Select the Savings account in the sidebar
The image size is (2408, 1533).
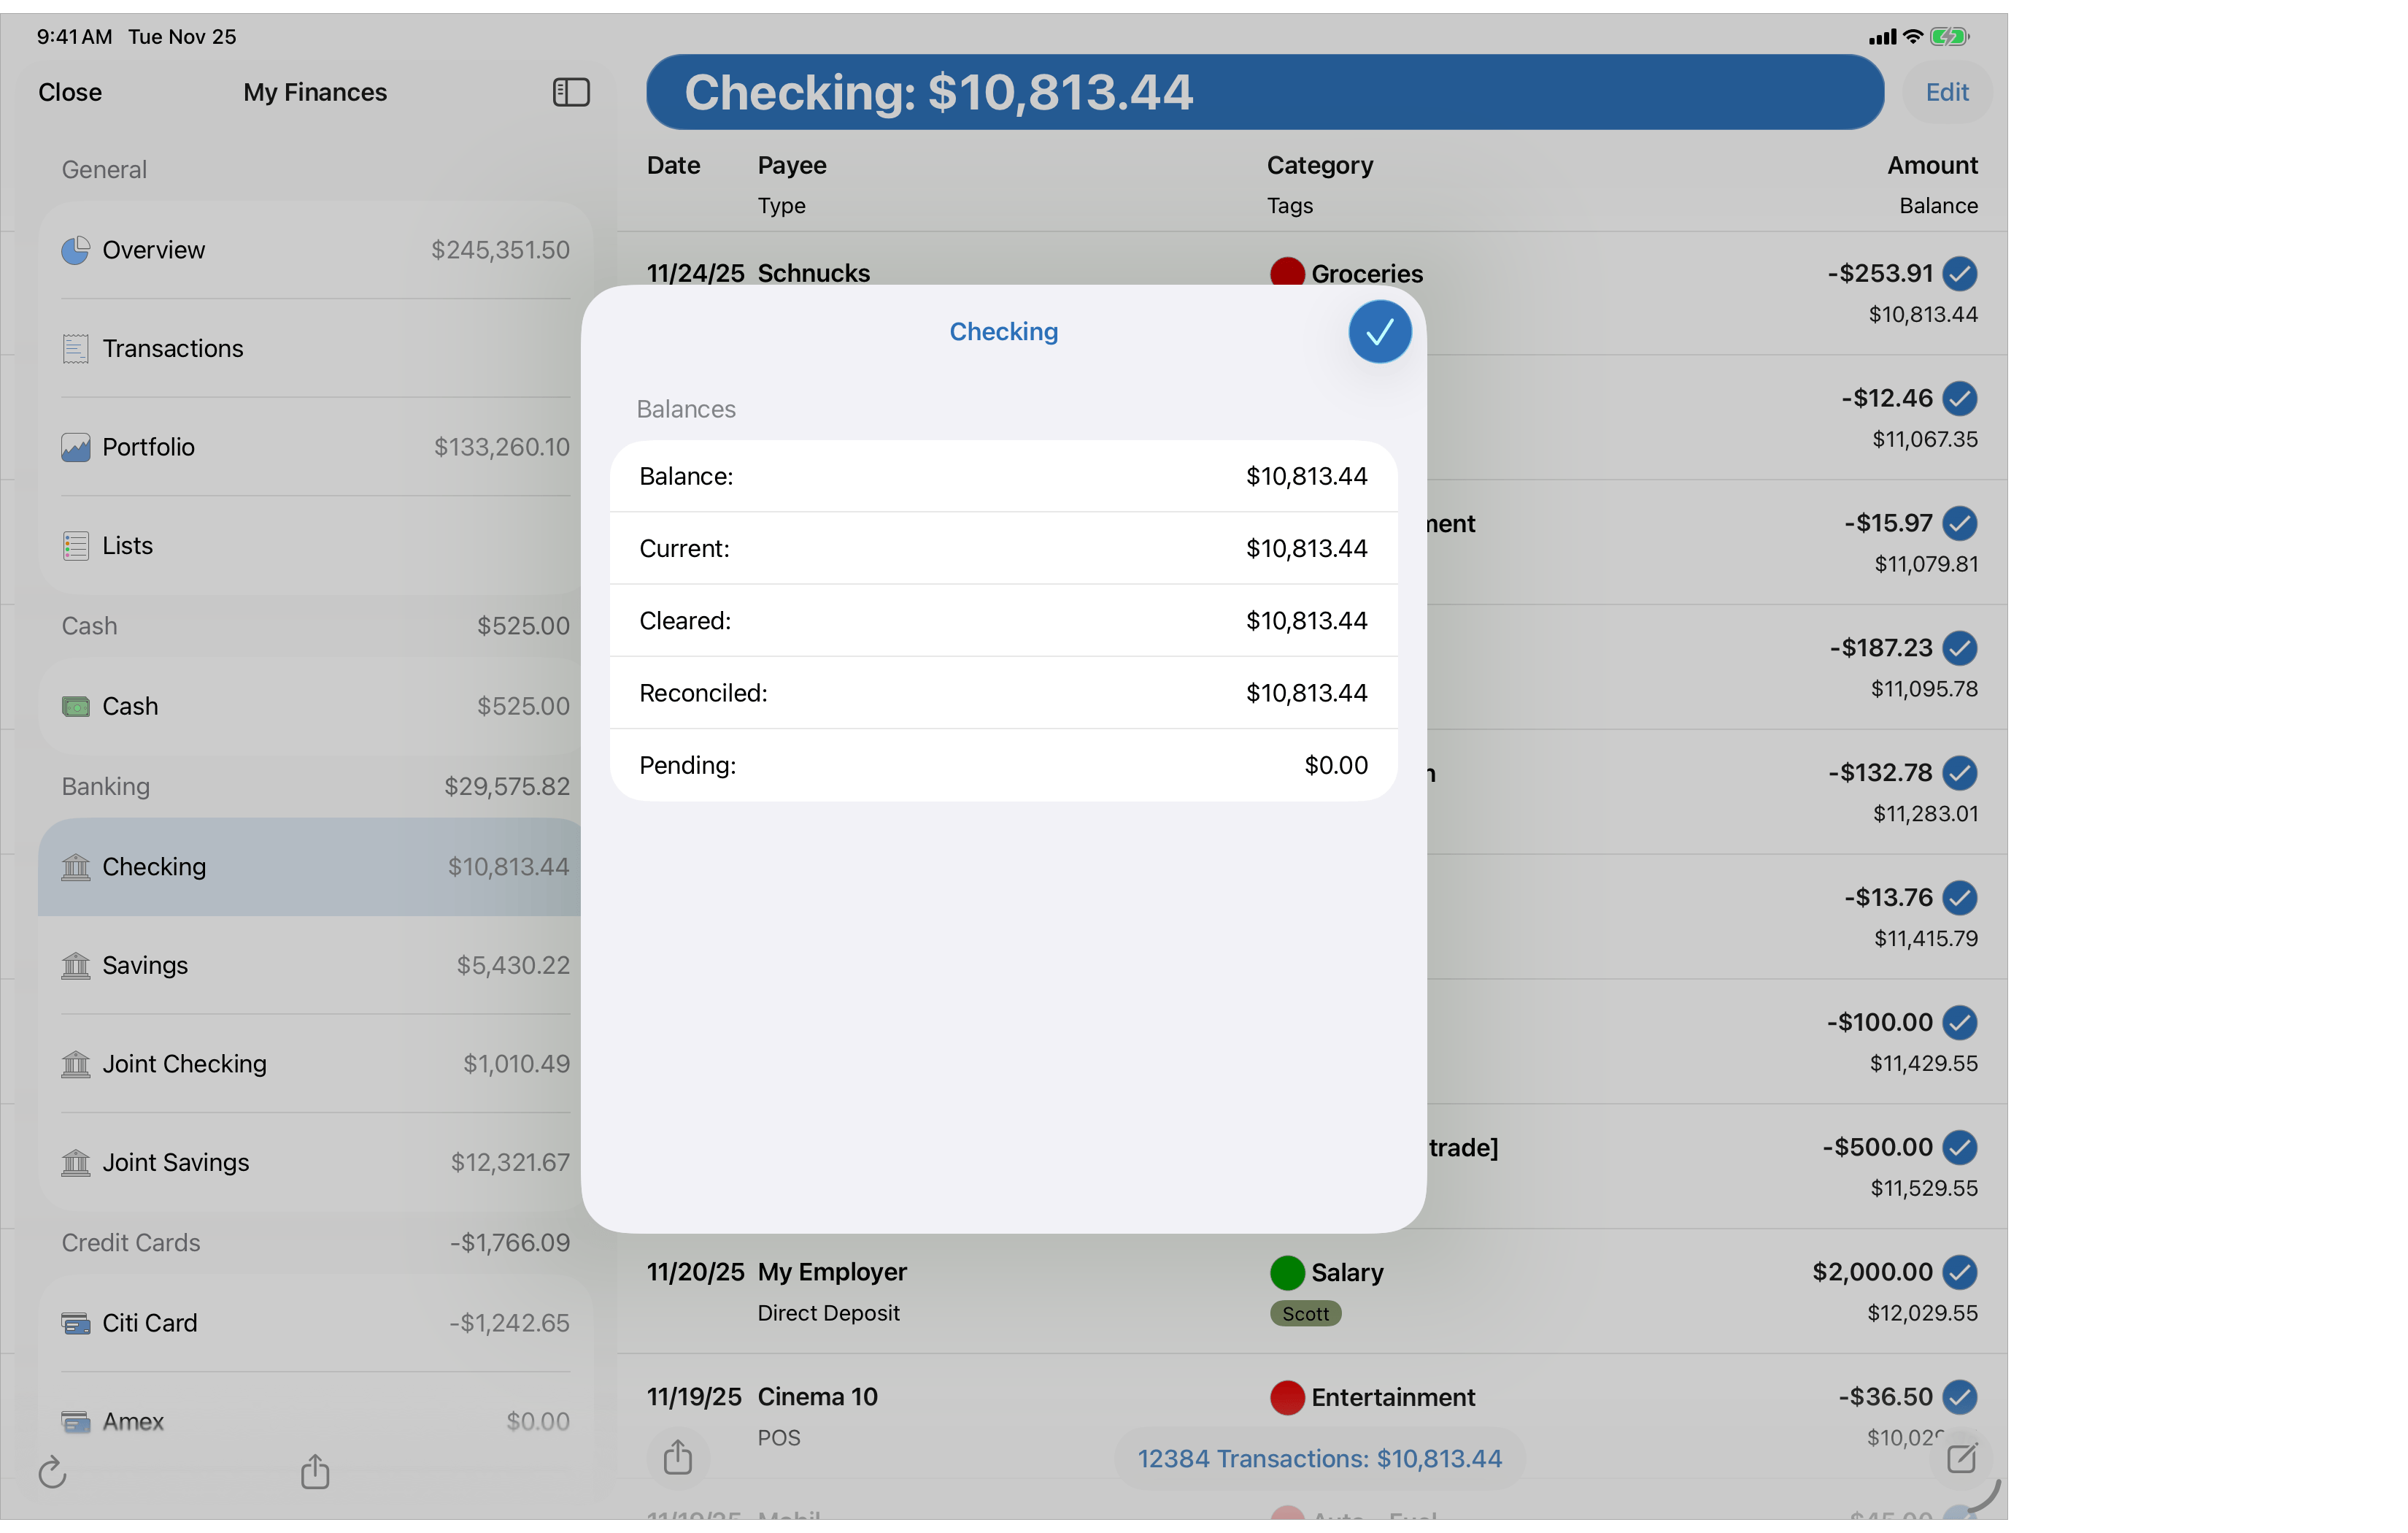pos(145,964)
